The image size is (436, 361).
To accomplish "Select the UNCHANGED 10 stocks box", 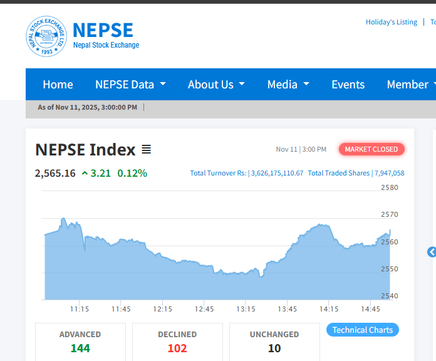I will point(274,342).
